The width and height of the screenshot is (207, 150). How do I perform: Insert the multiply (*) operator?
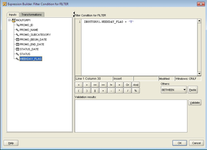coord(119,91)
